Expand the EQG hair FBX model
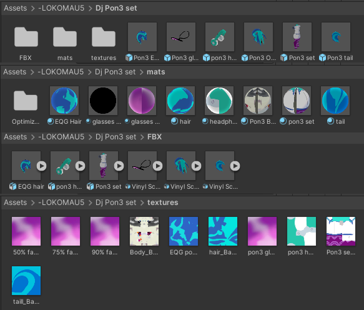This screenshot has width=364, height=310. [42, 166]
